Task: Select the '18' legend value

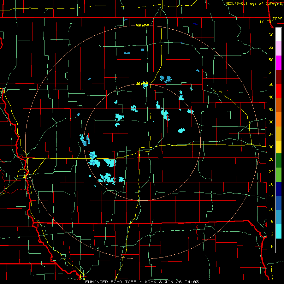Action: coord(271,184)
